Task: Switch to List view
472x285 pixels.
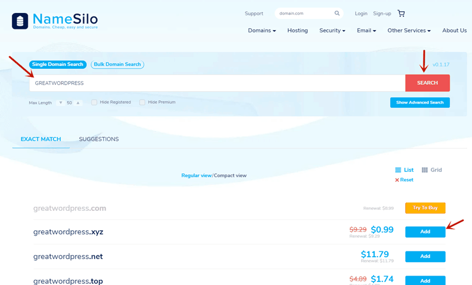Action: [404, 170]
